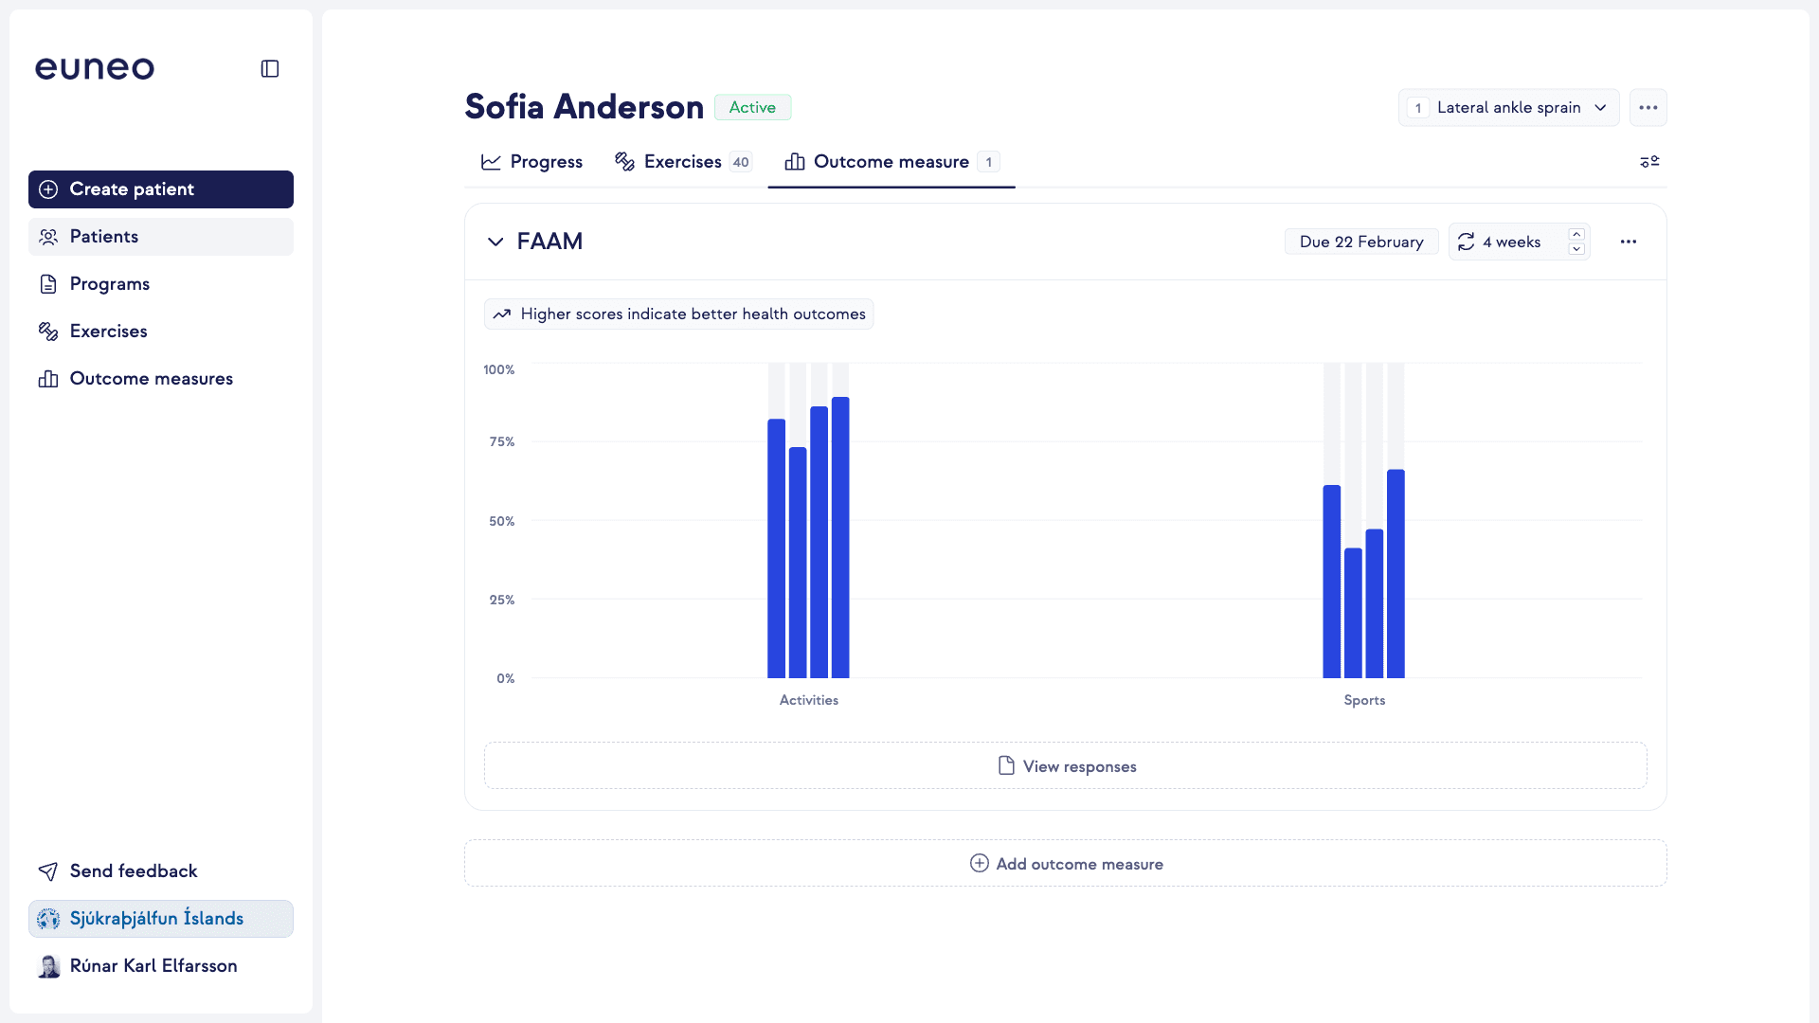Select the Create patient icon in sidebar
Viewport: 1819px width, 1023px height.
click(47, 188)
